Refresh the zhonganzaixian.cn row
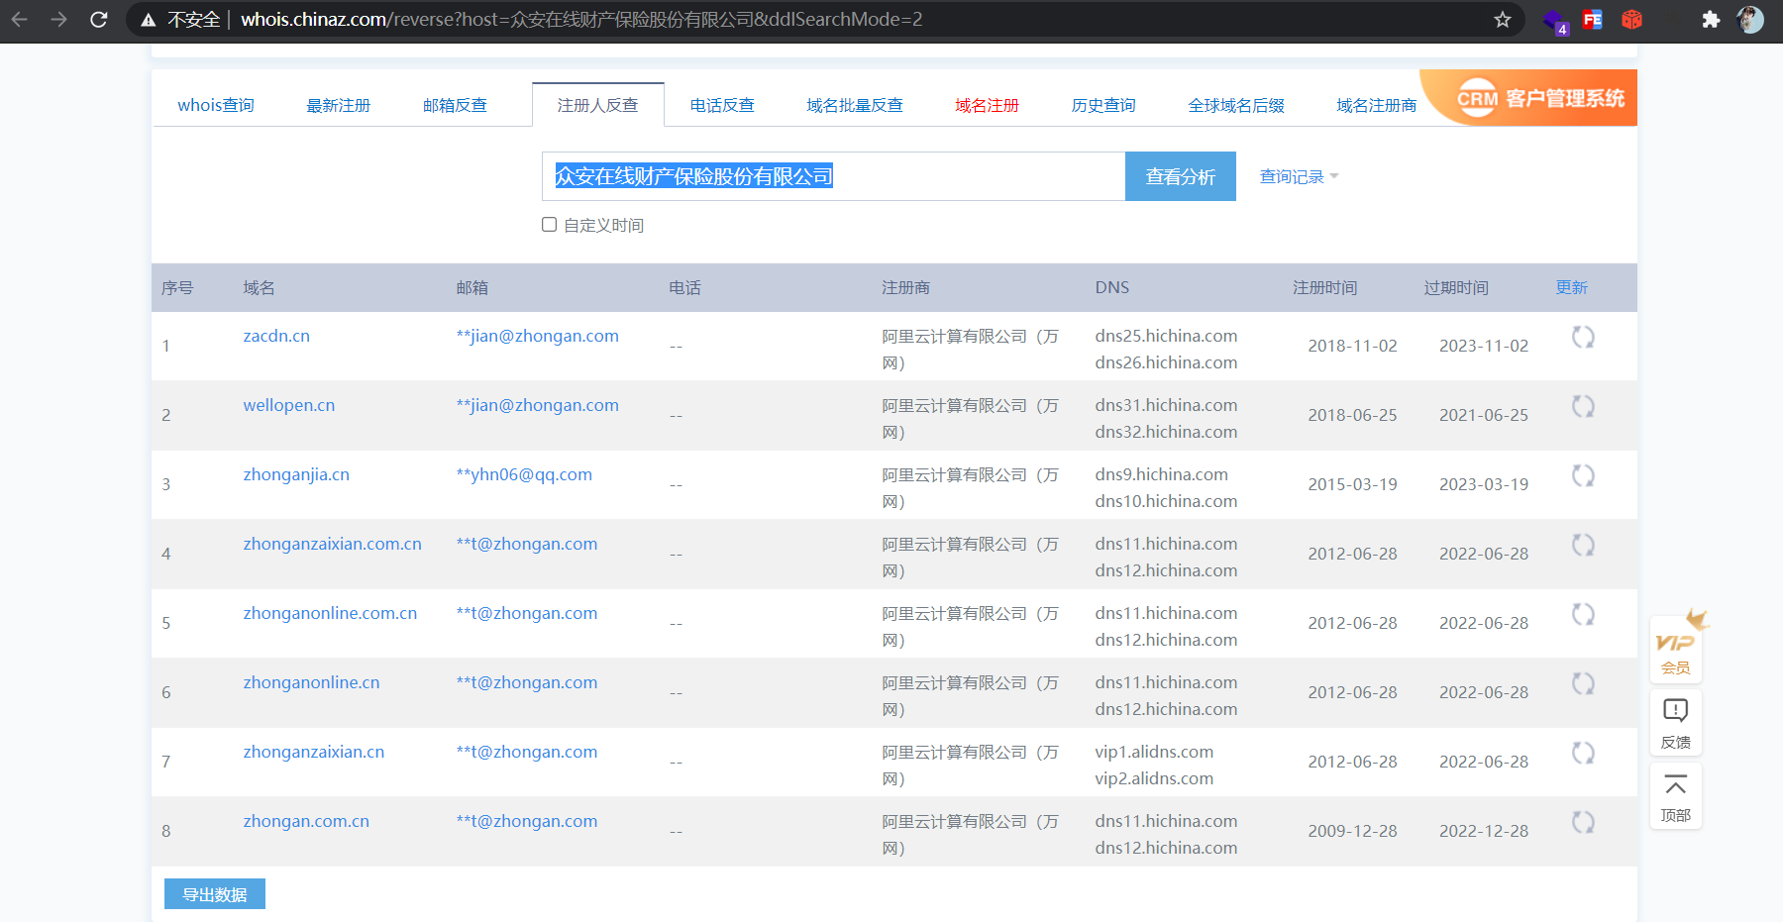The height and width of the screenshot is (922, 1783). click(1583, 753)
